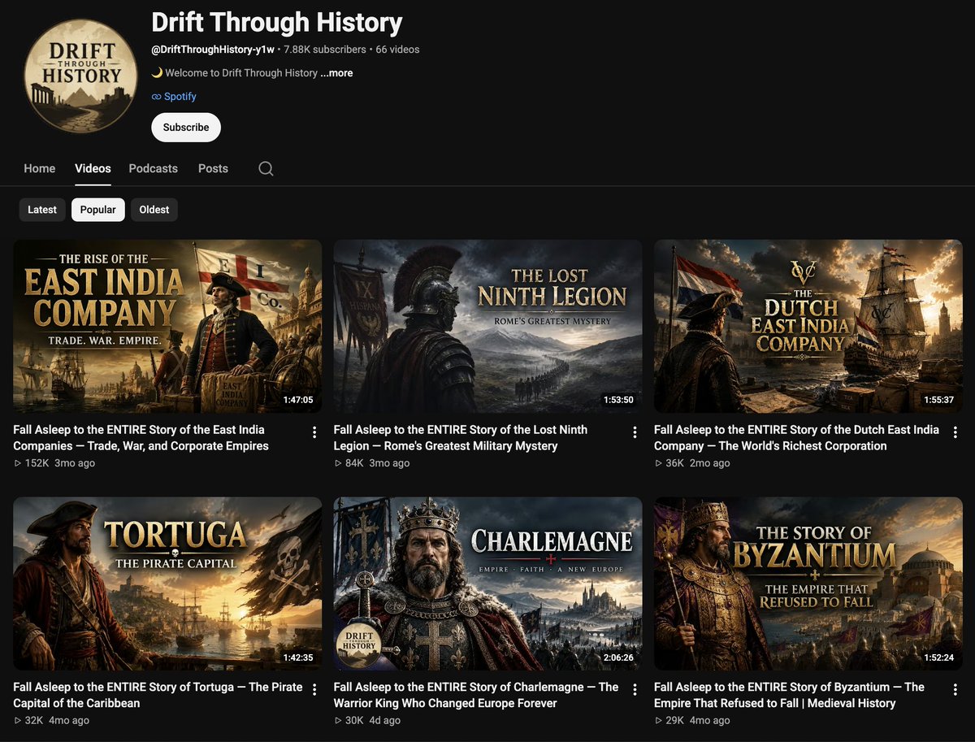Click "84K 3mo ago" view stats
975x742 pixels.
(372, 463)
